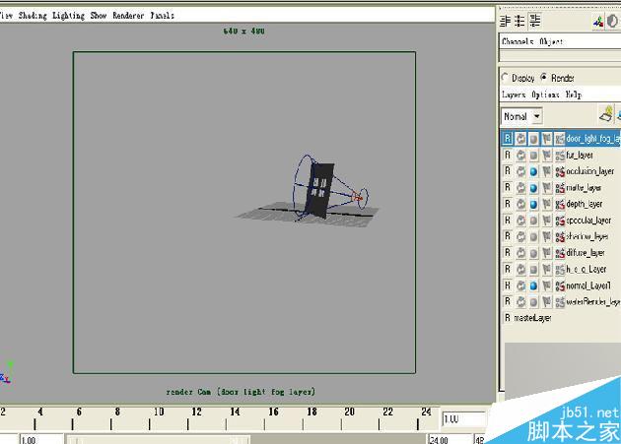The width and height of the screenshot is (621, 444).
Task: Click the flag icon on door_light_fog_layer
Action: (x=546, y=139)
